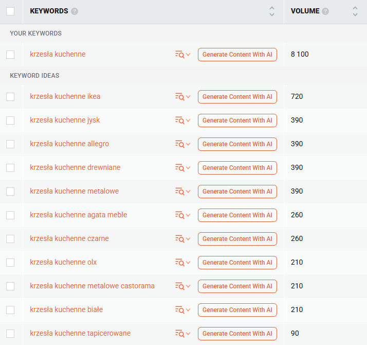This screenshot has height=345, width=367.
Task: Open the krzesła kuchenne czarne keyword link
Action: tap(69, 238)
